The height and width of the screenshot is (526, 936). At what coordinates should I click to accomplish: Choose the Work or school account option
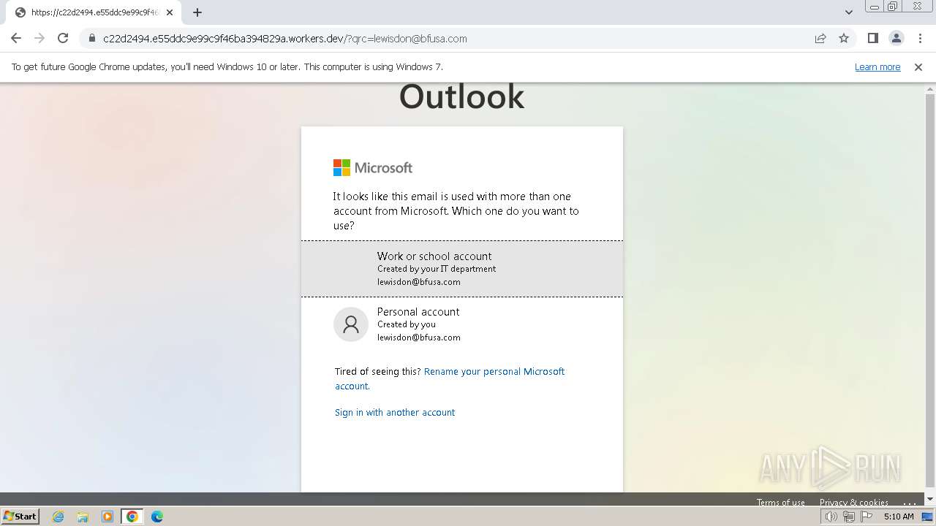click(x=462, y=269)
